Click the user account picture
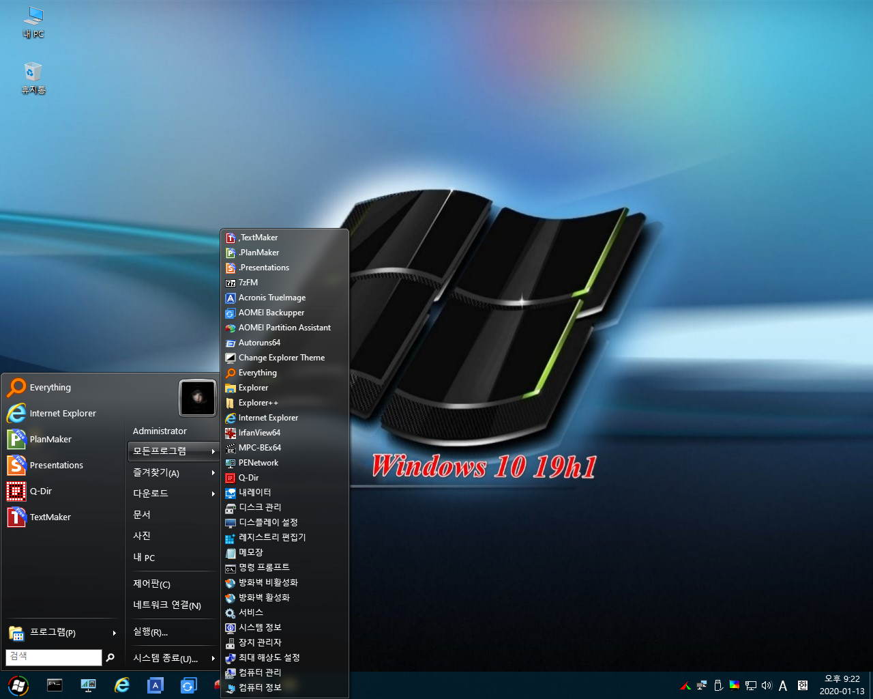The image size is (873, 699). (198, 398)
